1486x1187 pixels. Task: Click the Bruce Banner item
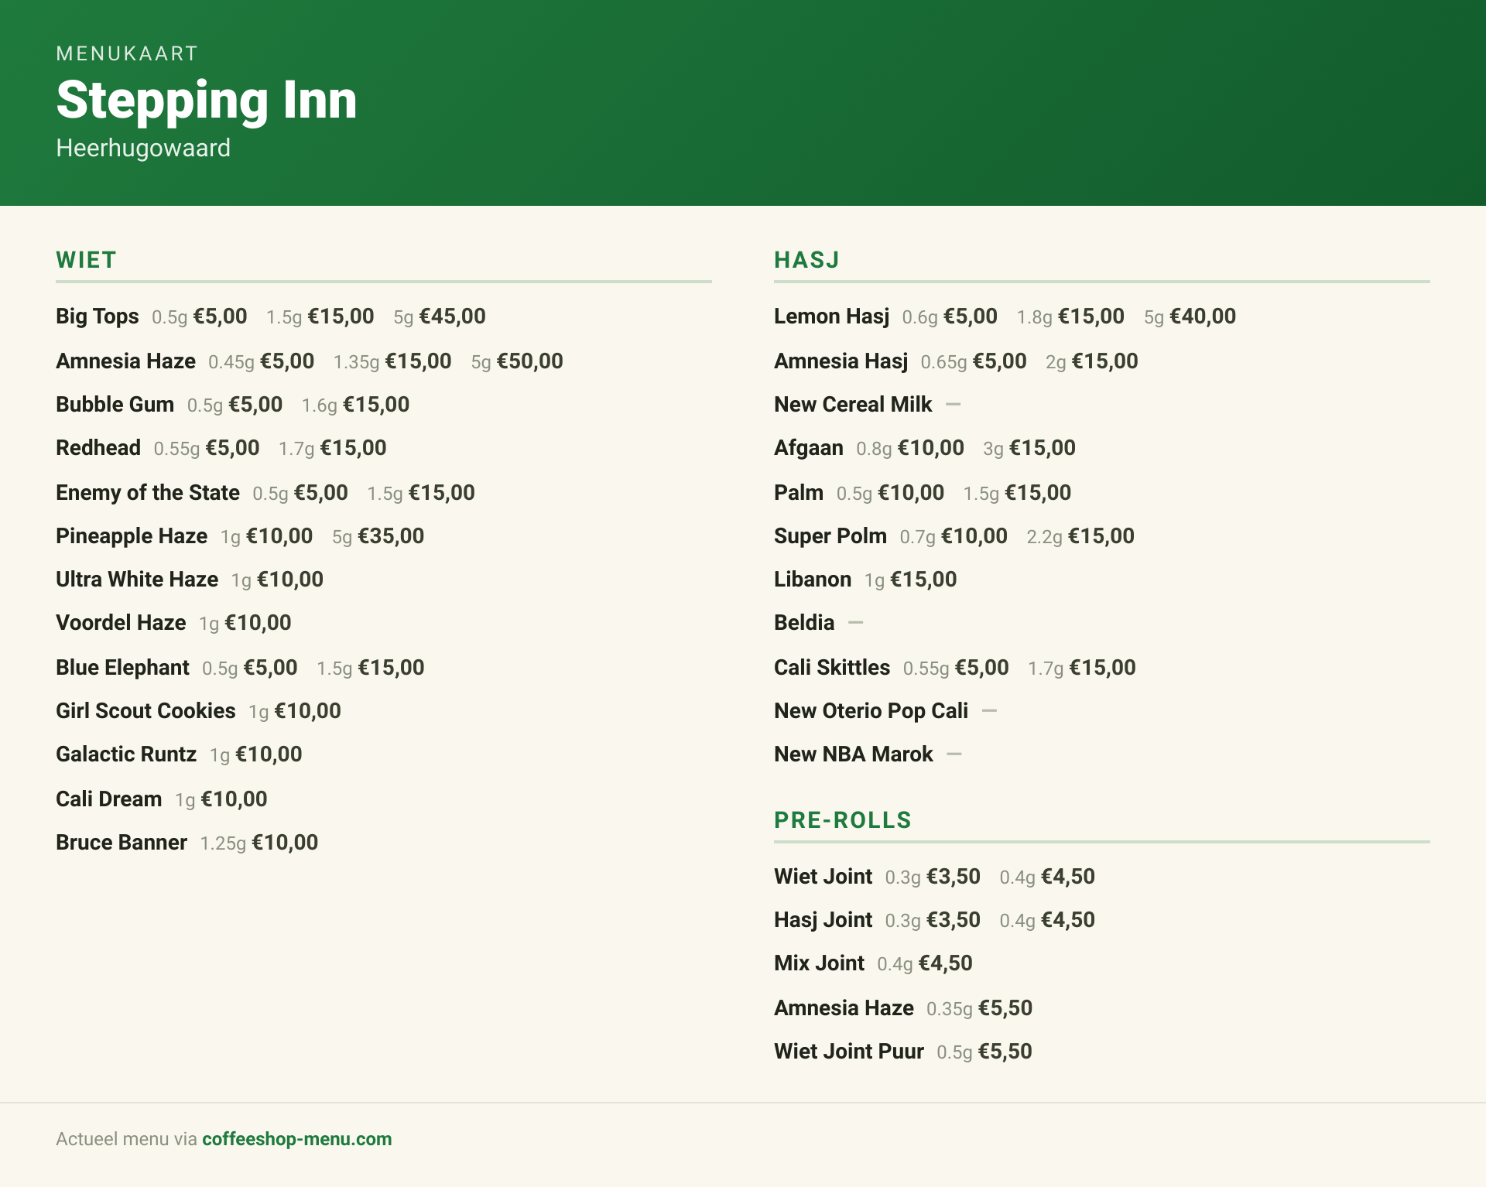(x=122, y=843)
